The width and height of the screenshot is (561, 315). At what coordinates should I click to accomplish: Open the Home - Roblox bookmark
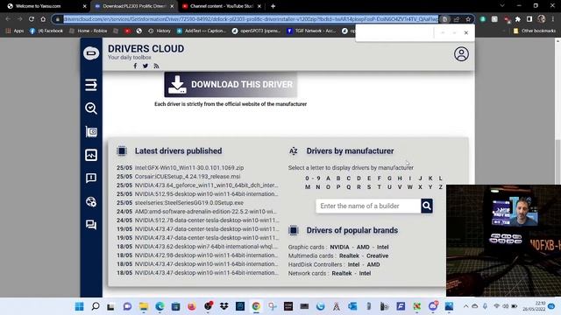coord(88,31)
